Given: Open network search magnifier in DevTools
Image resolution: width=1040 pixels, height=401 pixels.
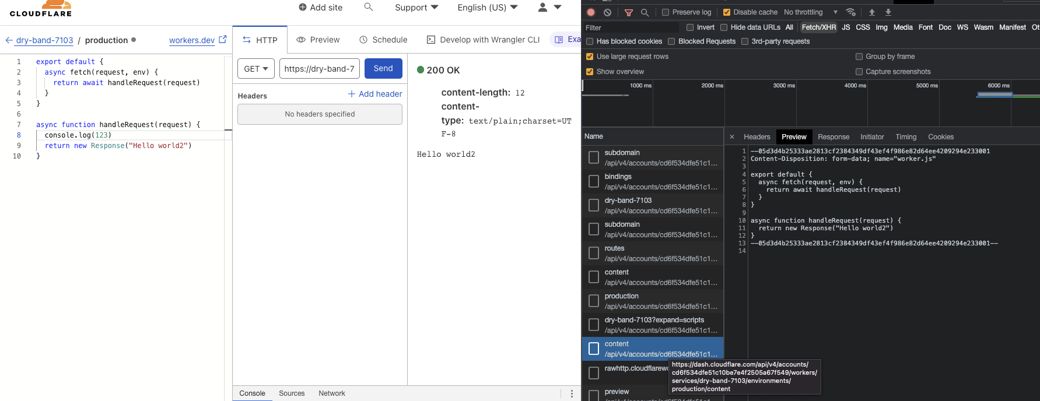Looking at the screenshot, I should coord(645,12).
